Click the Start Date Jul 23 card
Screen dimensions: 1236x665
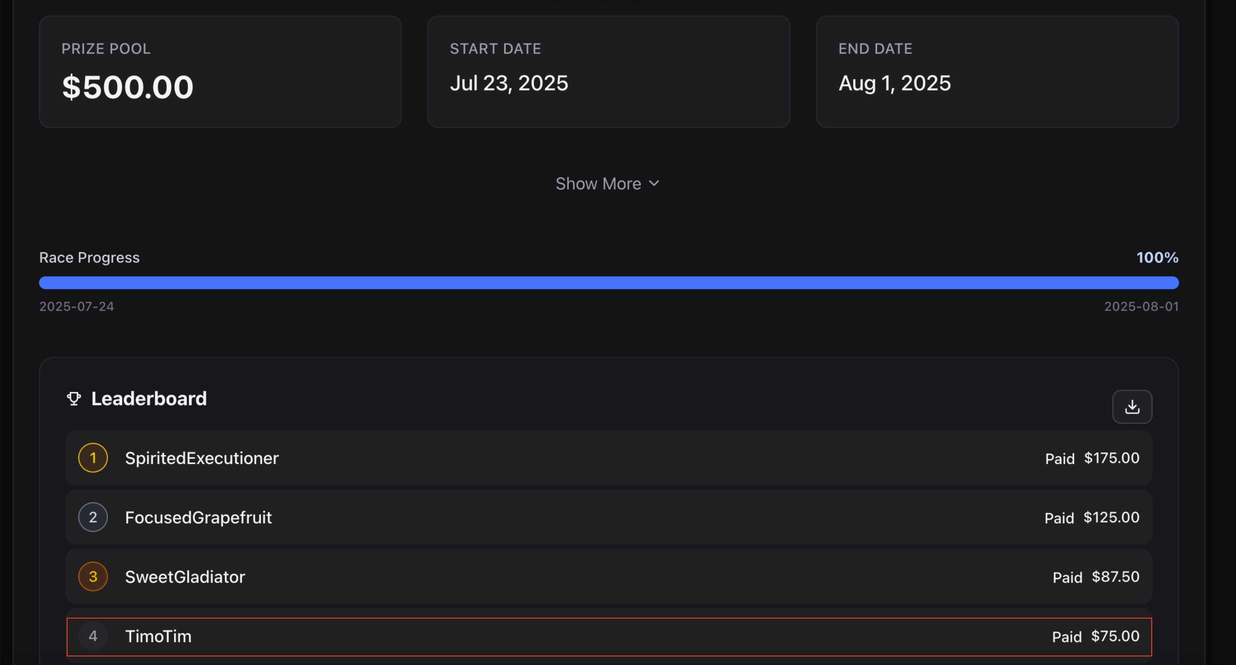pos(609,72)
